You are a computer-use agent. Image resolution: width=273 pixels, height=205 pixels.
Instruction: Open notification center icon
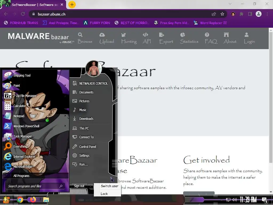click(264, 200)
